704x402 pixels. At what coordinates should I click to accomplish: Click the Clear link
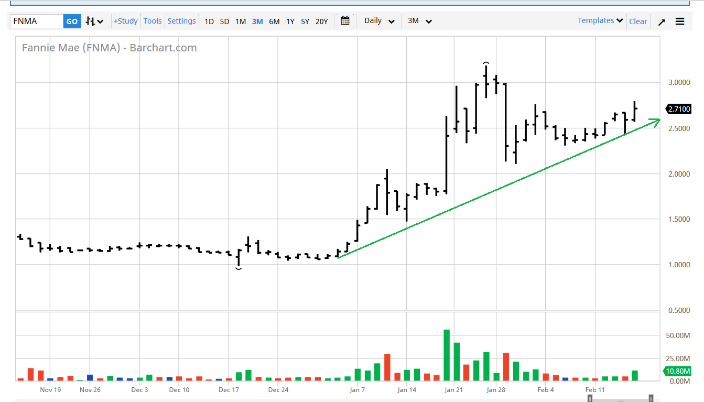[638, 21]
